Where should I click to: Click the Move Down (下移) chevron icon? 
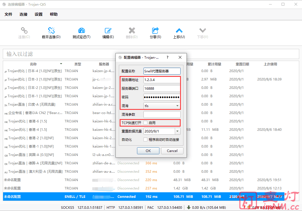[x=202, y=30]
